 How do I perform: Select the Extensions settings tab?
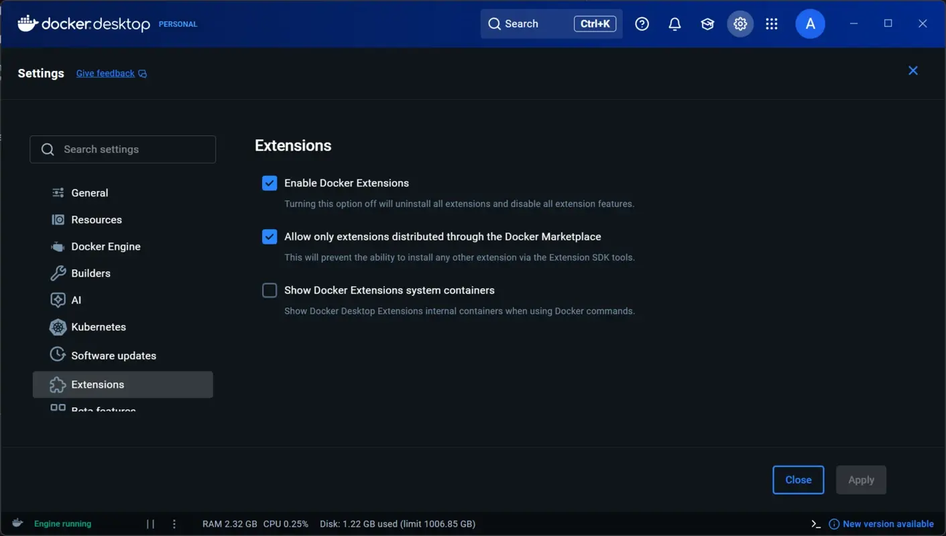click(97, 384)
